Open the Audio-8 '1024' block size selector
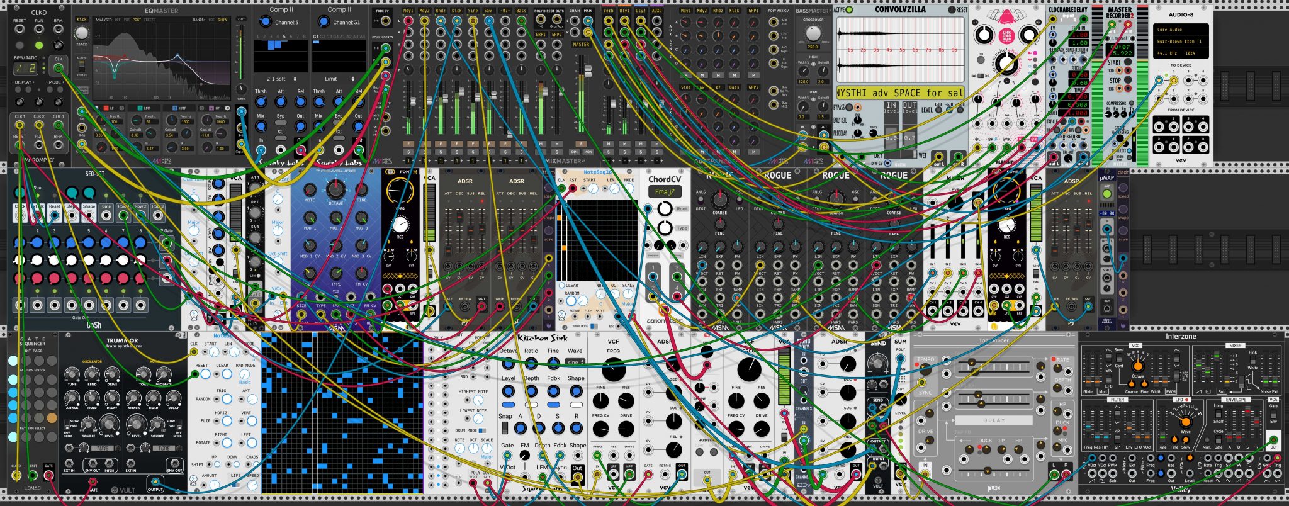Viewport: 1289px width, 506px height. (x=1195, y=53)
